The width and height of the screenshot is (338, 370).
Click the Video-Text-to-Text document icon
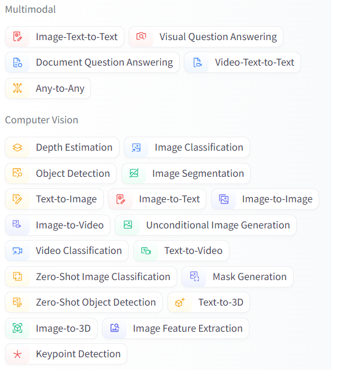tap(197, 63)
